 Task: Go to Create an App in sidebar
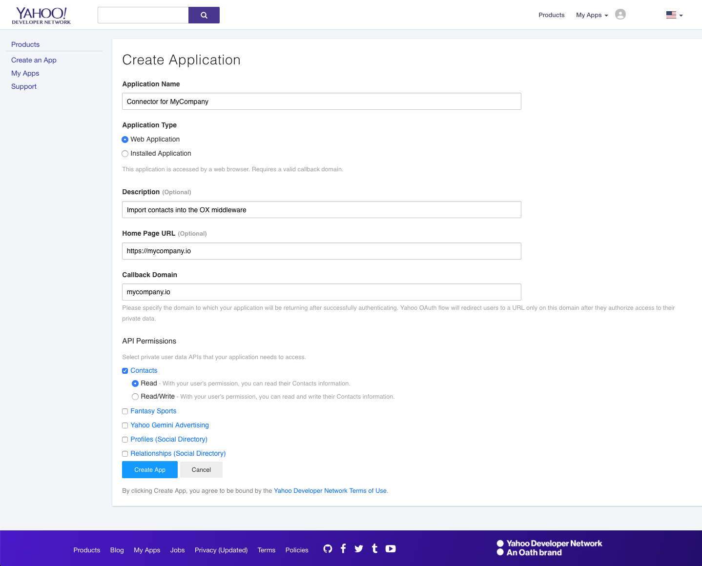click(x=34, y=60)
